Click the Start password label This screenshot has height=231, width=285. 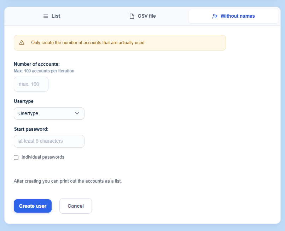pos(31,129)
